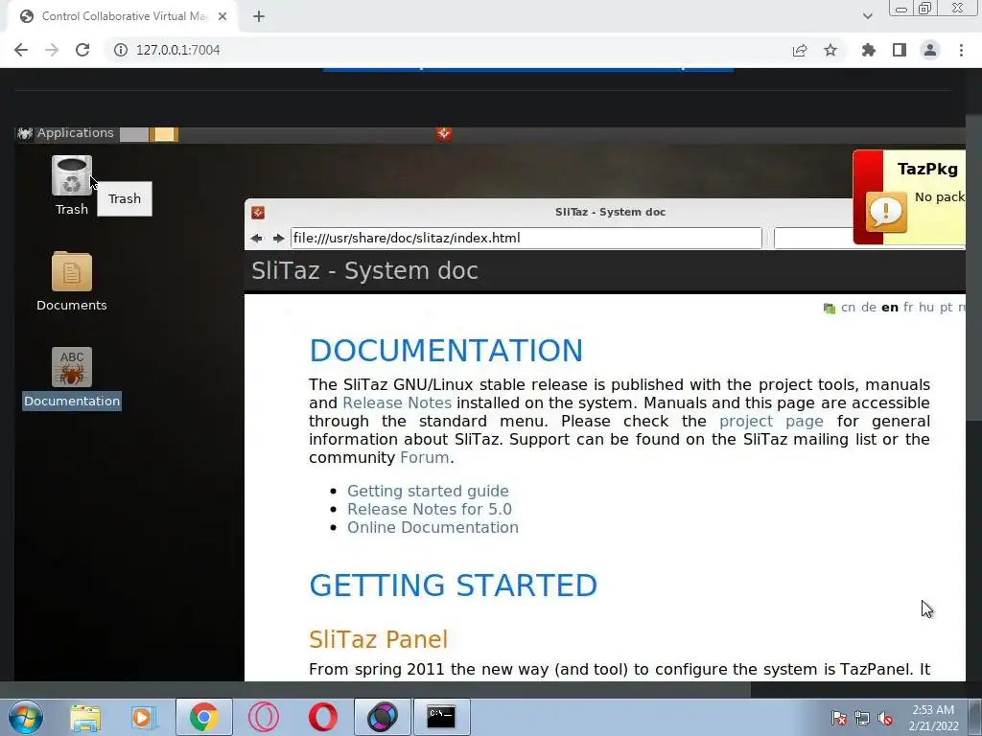
Task: Reload the Chrome page
Action: tap(82, 50)
